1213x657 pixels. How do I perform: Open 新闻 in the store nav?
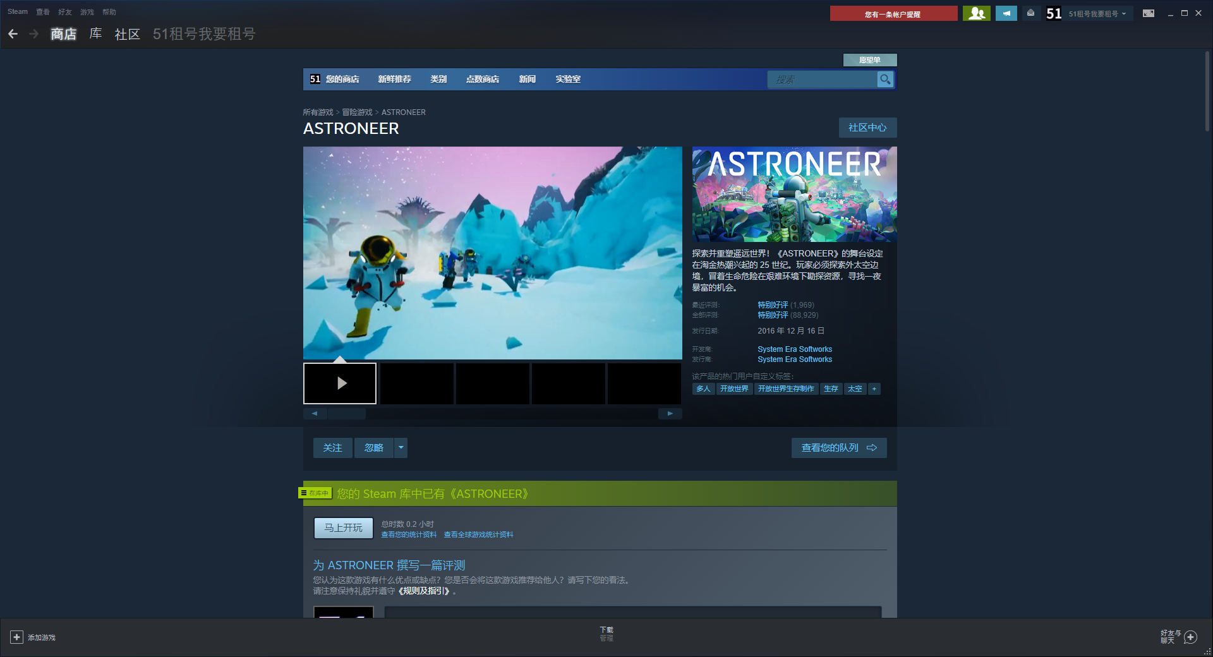(x=528, y=79)
